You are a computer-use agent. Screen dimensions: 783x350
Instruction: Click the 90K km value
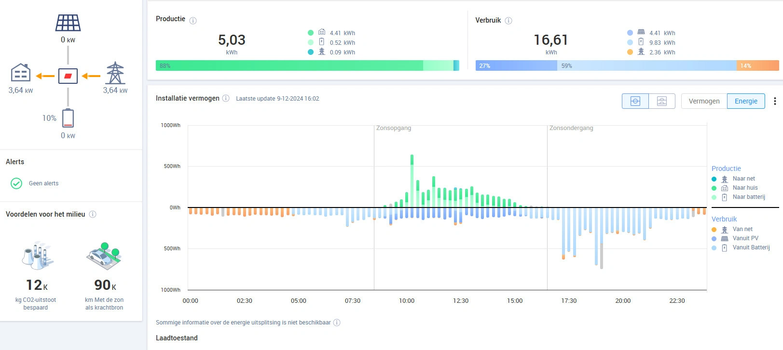pos(105,285)
